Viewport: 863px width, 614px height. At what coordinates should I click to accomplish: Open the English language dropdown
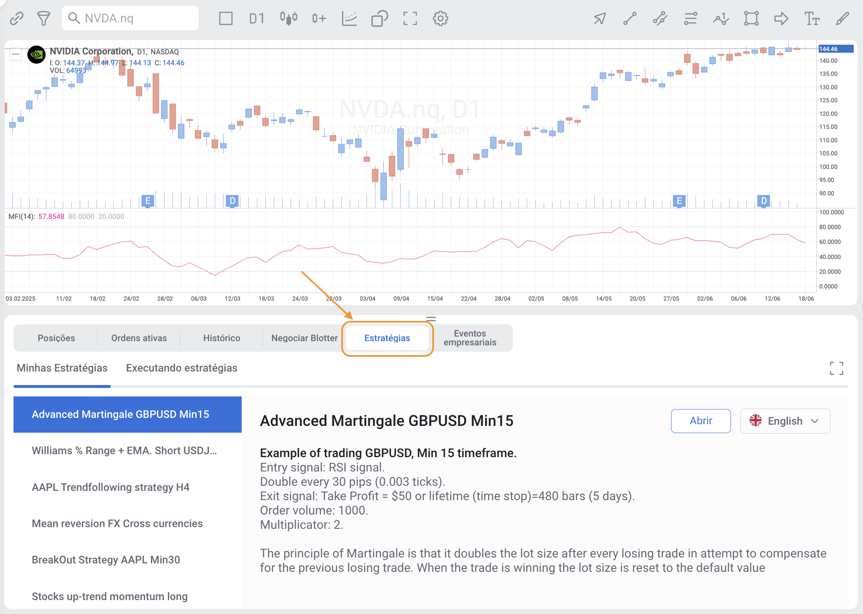point(785,421)
